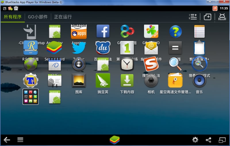Image resolution: width=230 pixels, height=146 pixels.
Task: Toggle the fullscreen window icon
Action: coord(222,140)
